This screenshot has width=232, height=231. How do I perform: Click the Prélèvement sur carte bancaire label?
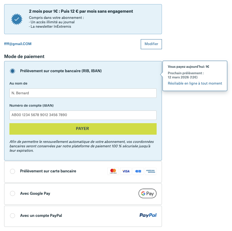[x=48, y=171]
